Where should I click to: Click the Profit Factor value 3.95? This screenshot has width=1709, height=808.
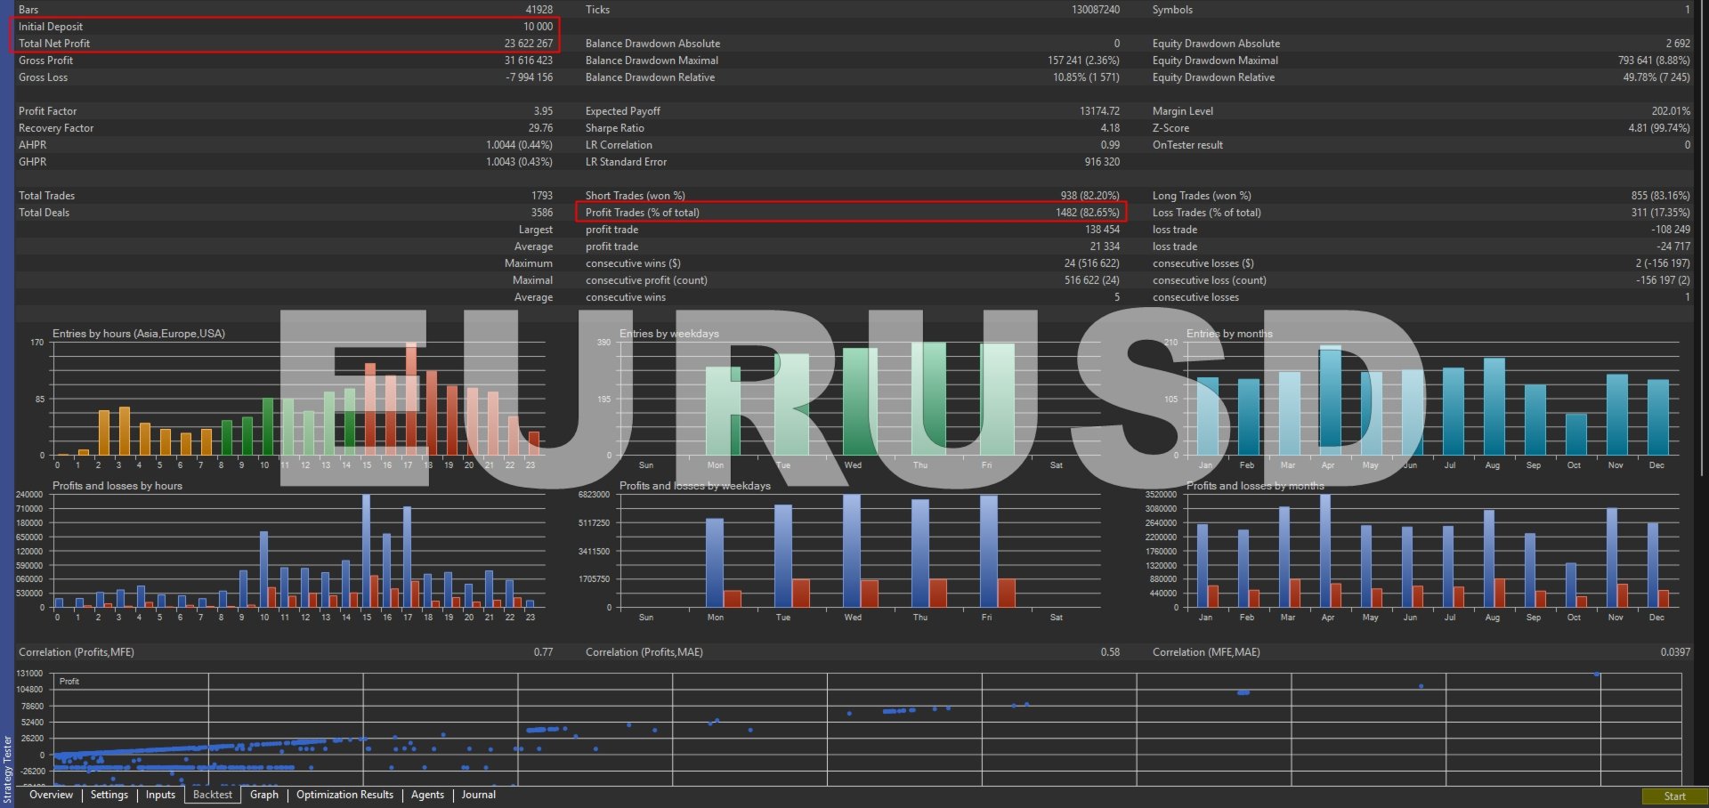543,111
